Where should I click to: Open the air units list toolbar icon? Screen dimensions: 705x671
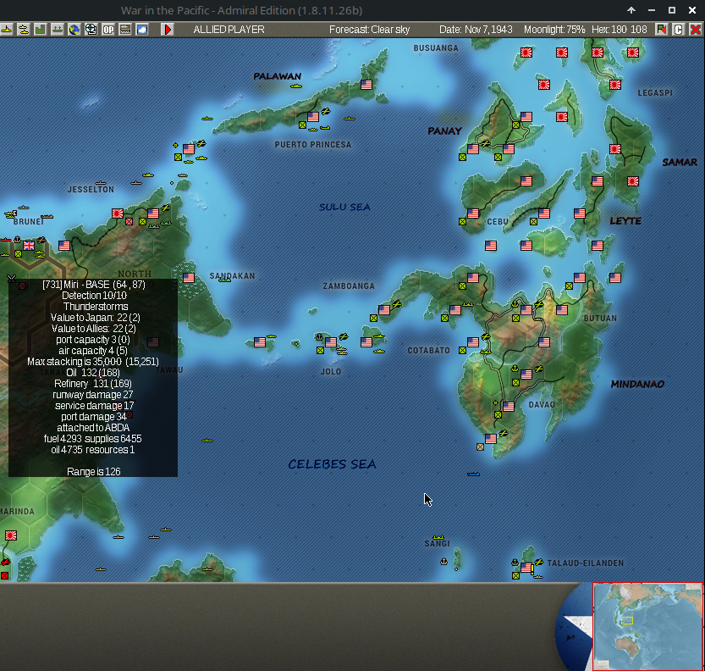pyautogui.click(x=6, y=30)
